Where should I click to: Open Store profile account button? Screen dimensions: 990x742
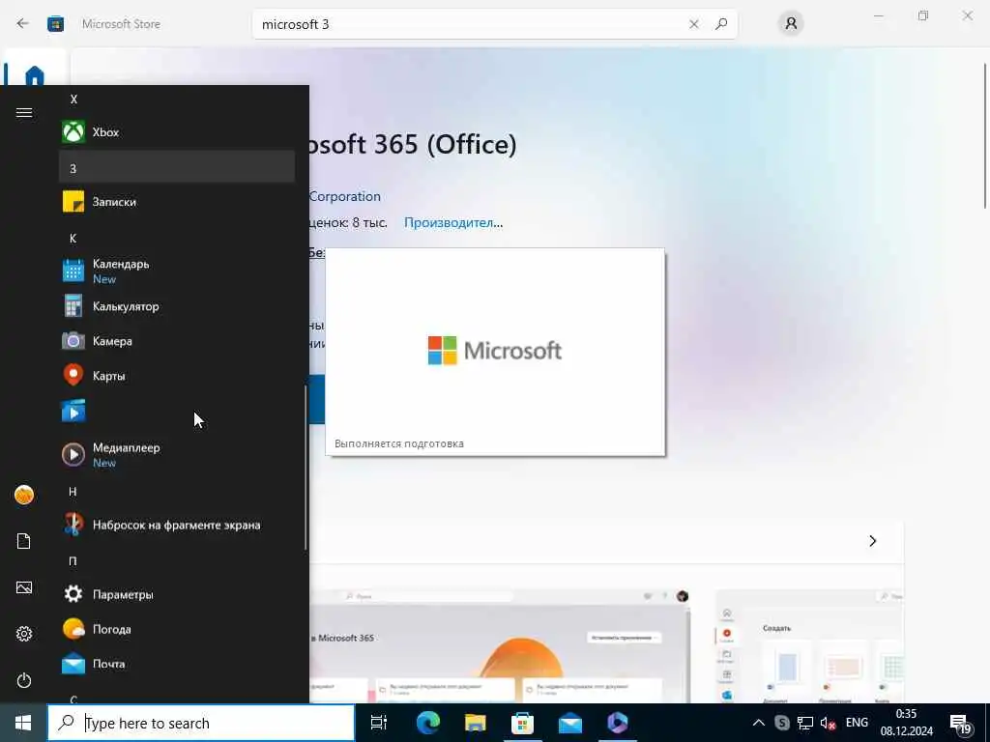click(791, 24)
